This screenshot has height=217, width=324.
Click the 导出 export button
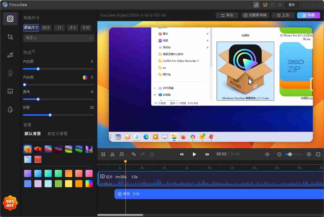(x=308, y=15)
